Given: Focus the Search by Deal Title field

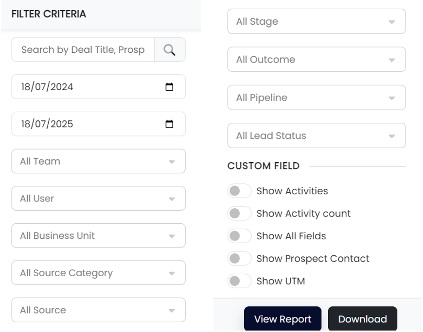Looking at the screenshot, I should click(83, 50).
